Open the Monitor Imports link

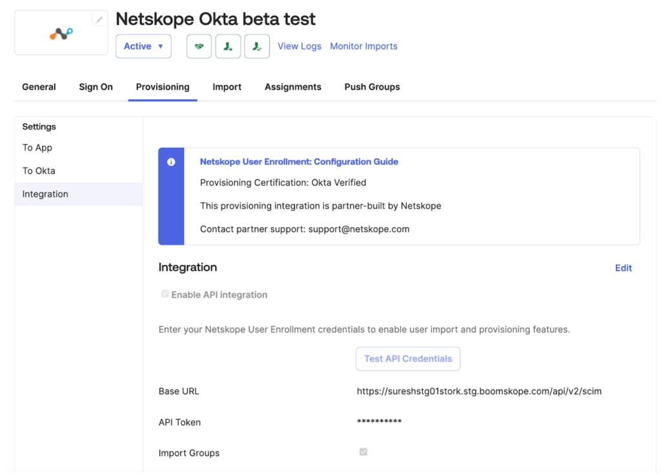pyautogui.click(x=364, y=46)
